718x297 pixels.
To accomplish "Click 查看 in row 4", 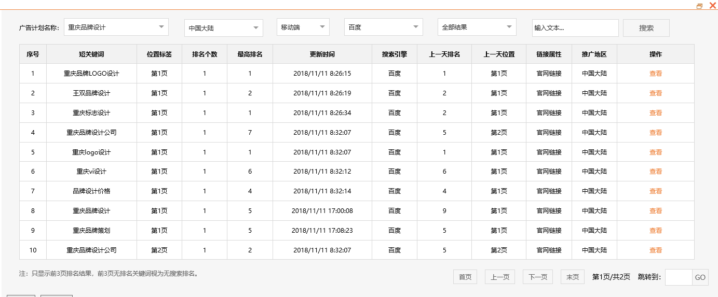I will tap(656, 133).
